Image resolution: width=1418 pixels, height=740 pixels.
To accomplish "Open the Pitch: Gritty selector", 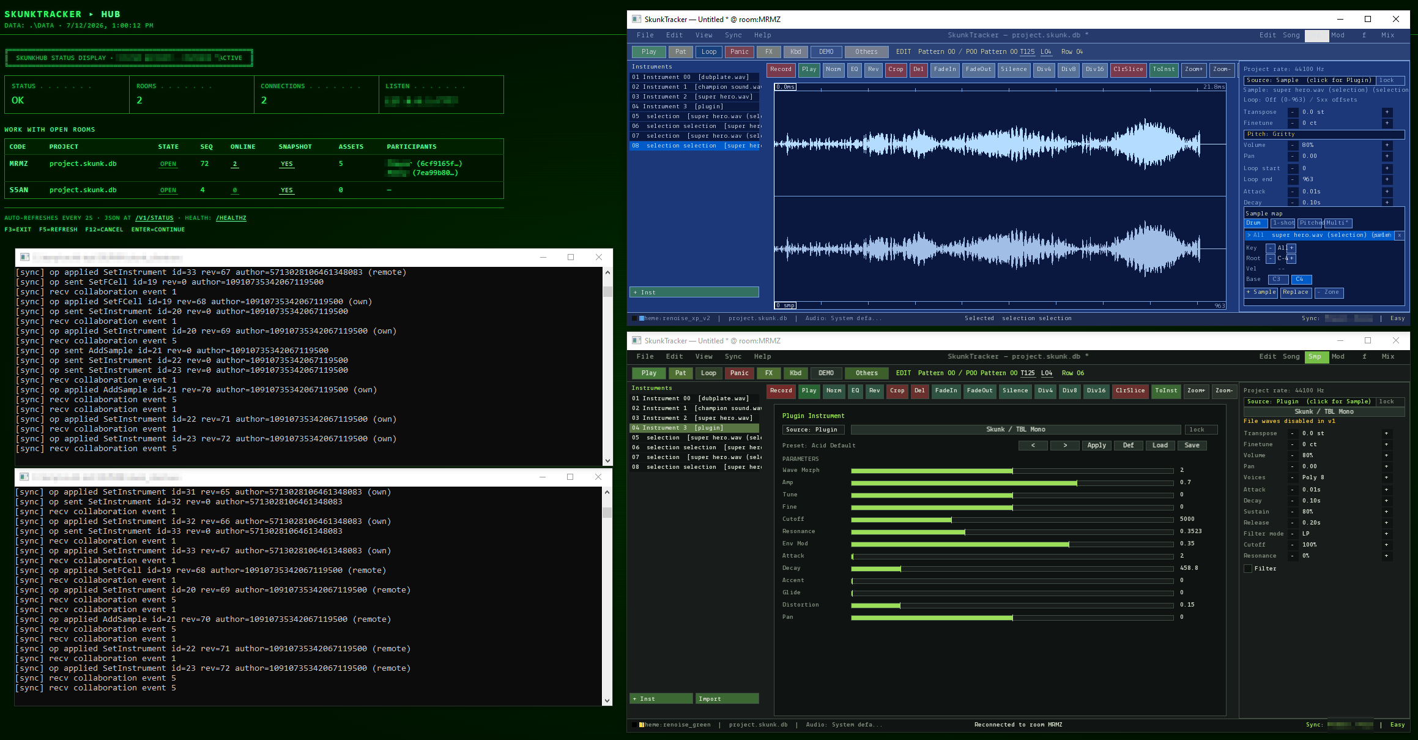I will pos(1324,134).
